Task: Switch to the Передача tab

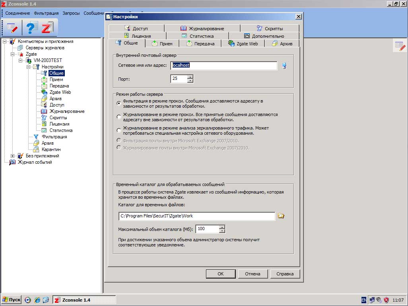Action: pos(200,44)
